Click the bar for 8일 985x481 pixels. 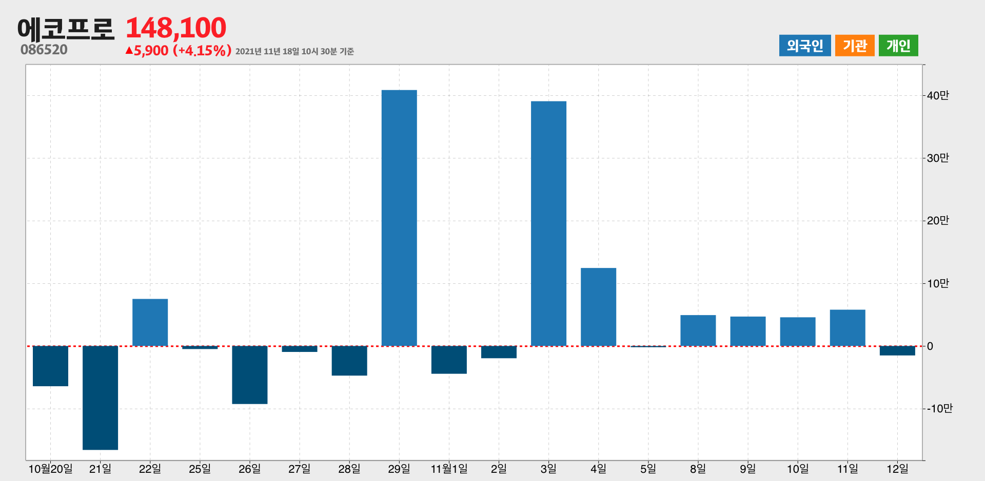click(698, 331)
